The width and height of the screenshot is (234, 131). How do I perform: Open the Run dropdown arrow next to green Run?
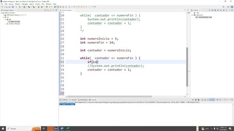[x=27, y=7]
